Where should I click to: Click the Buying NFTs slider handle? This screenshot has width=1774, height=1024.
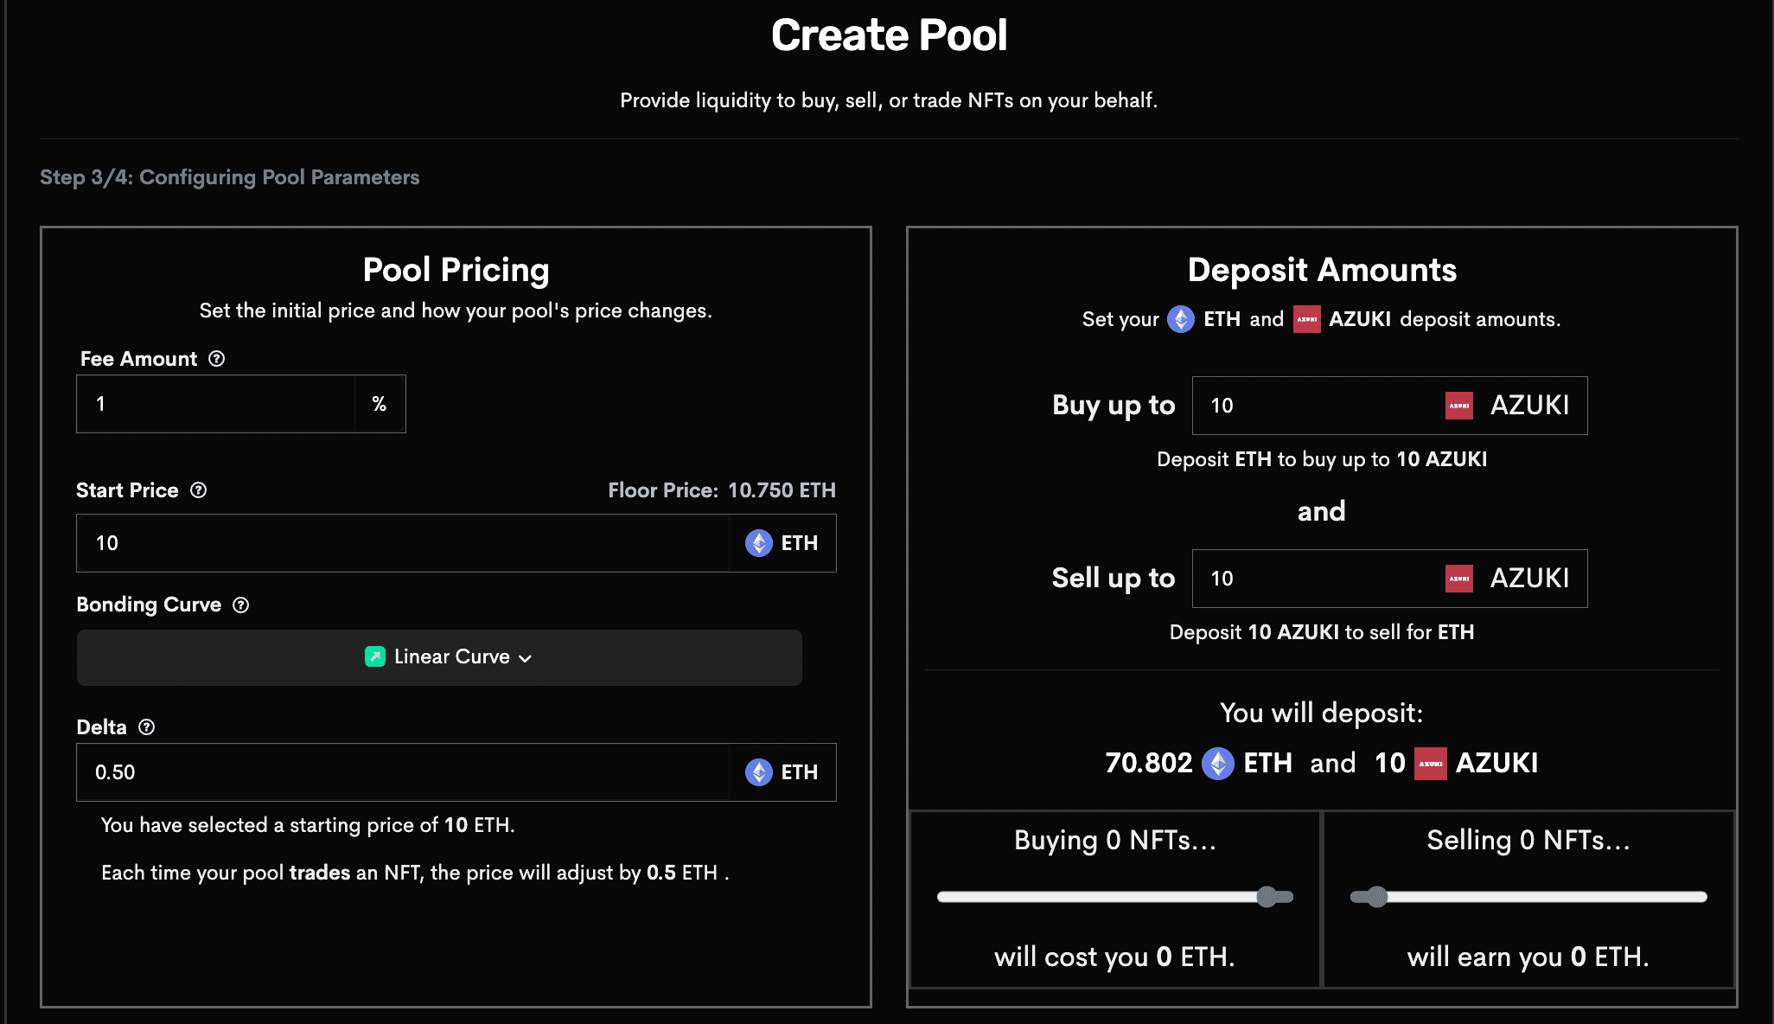[x=1267, y=897]
